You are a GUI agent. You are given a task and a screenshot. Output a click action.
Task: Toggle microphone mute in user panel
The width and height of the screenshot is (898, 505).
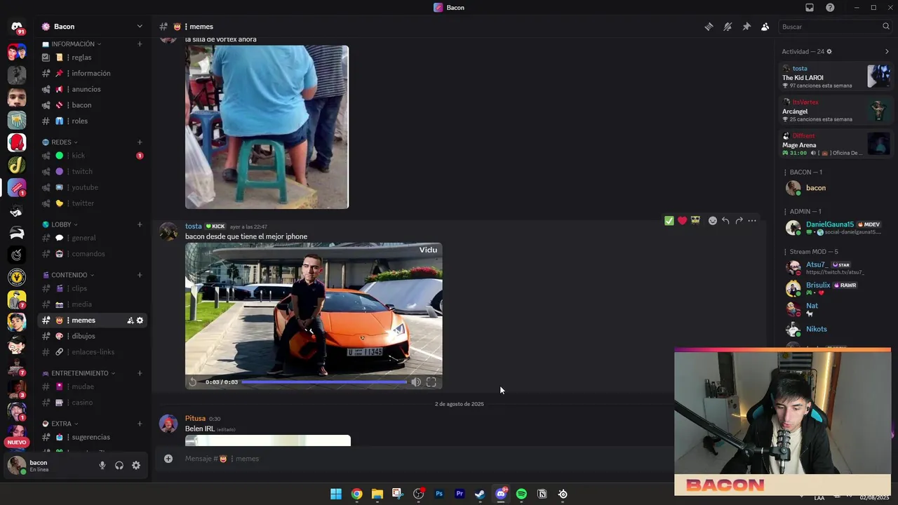102,465
